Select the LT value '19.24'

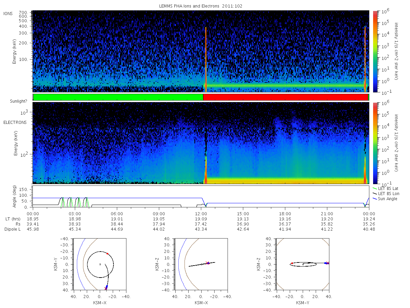369,219
